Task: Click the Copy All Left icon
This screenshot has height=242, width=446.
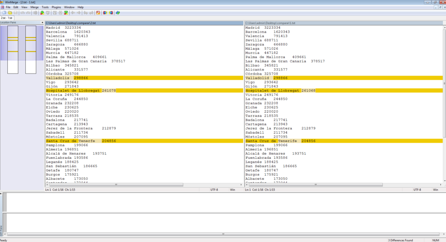Action: pyautogui.click(x=111, y=13)
